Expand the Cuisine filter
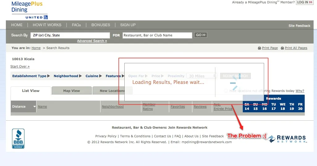The width and height of the screenshot is (317, 166). tap(94, 76)
